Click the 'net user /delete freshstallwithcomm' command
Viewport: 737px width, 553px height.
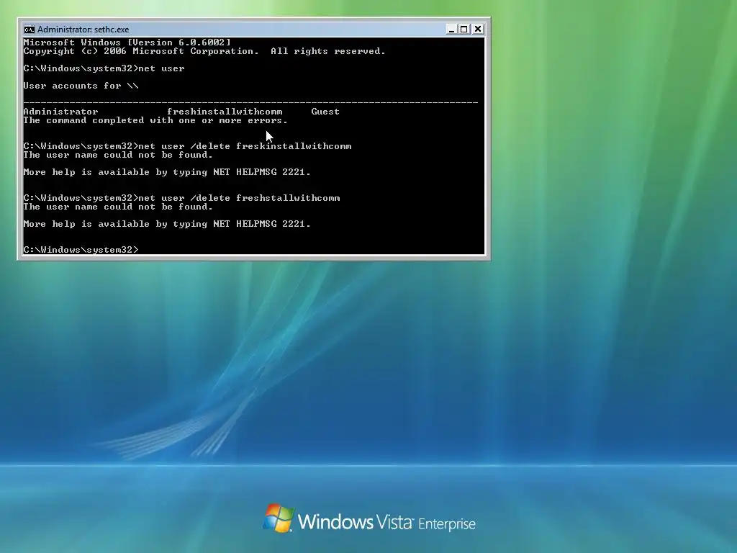coord(181,198)
